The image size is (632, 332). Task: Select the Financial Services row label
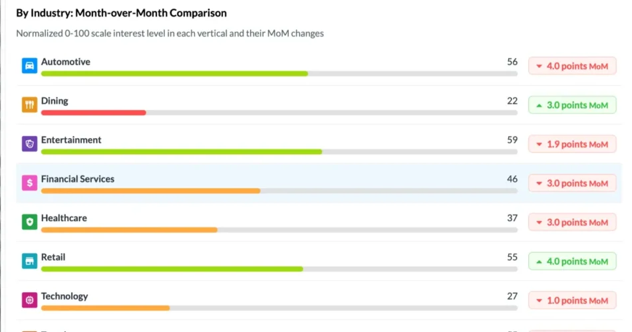coord(78,179)
